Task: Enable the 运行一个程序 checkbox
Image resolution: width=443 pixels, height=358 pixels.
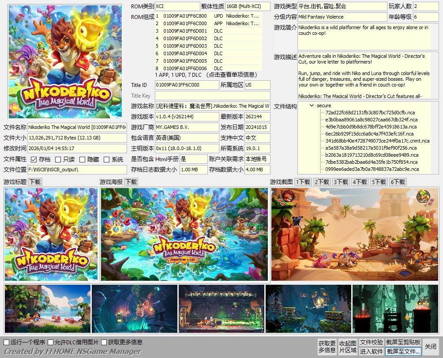Action: coord(7,343)
